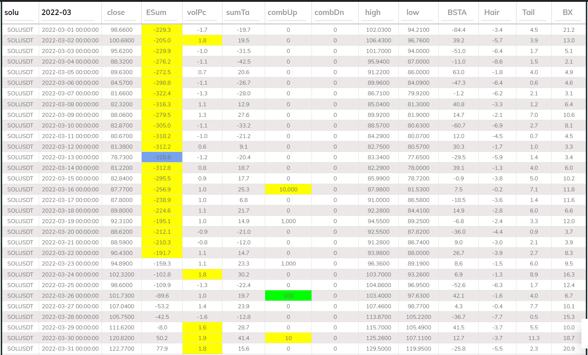588x355 pixels.
Task: Click the volPc column filter field
Action: [202, 13]
